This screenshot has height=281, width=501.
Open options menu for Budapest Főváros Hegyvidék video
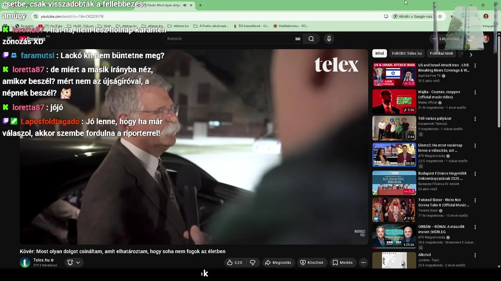pos(475,174)
